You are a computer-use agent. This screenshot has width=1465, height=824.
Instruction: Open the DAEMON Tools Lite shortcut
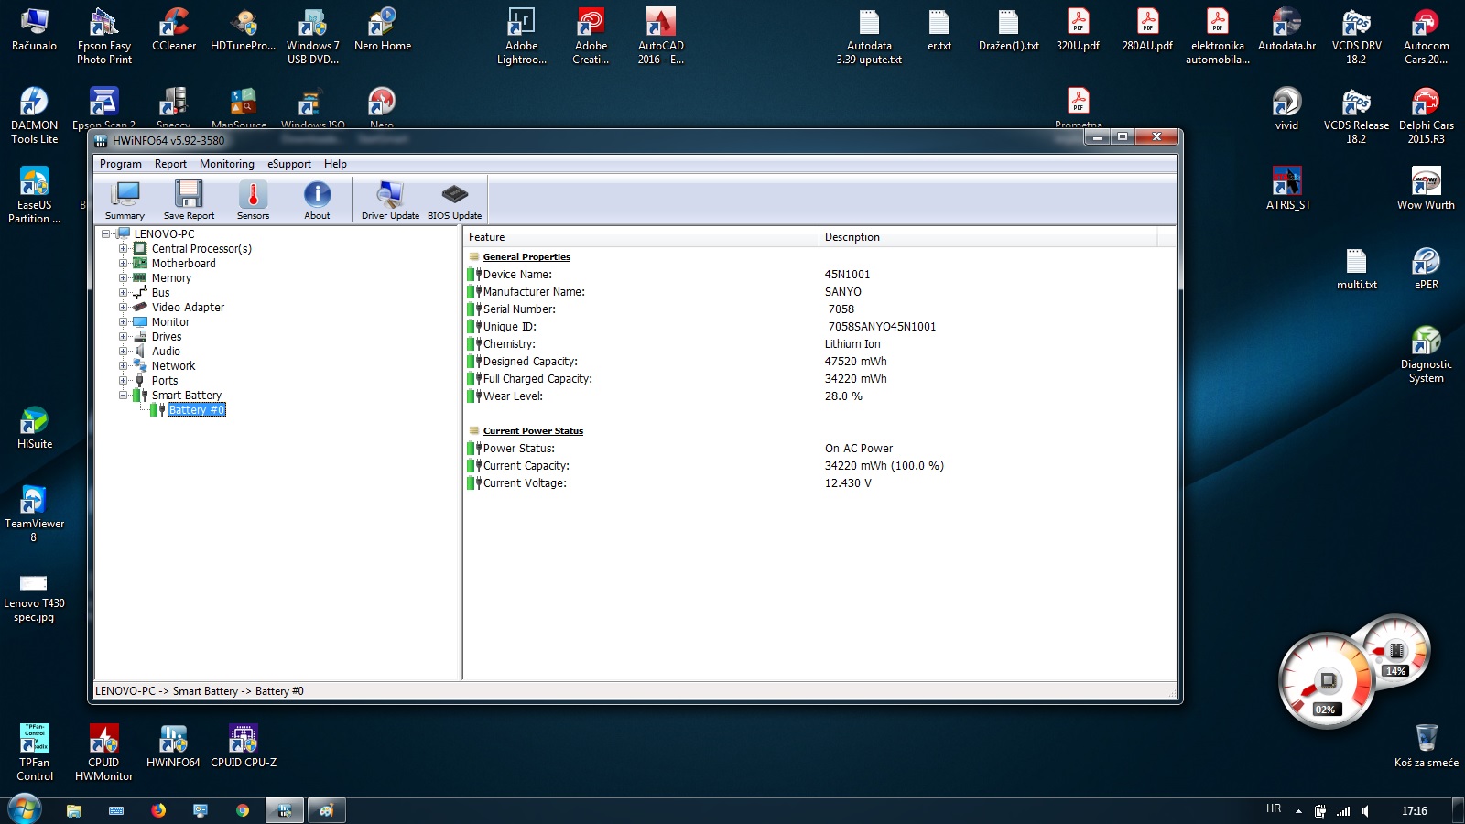34,115
